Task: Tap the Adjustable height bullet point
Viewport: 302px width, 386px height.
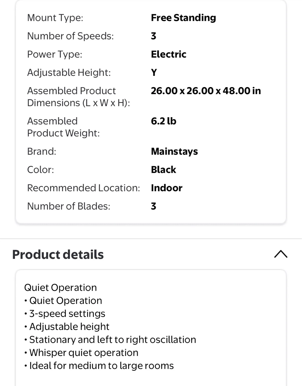Action: pos(67,327)
